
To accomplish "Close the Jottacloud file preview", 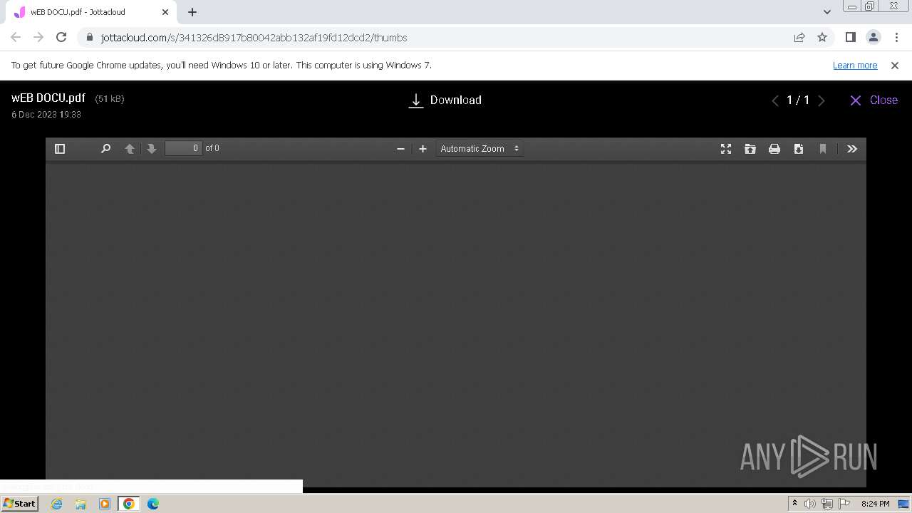I will (x=874, y=100).
